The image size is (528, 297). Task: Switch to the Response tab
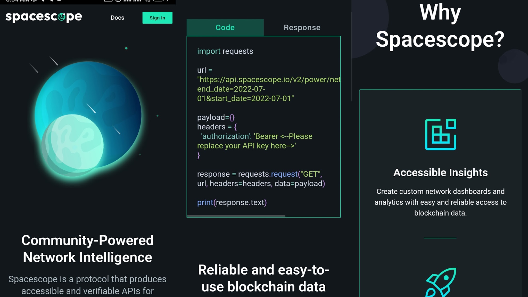pos(302,28)
